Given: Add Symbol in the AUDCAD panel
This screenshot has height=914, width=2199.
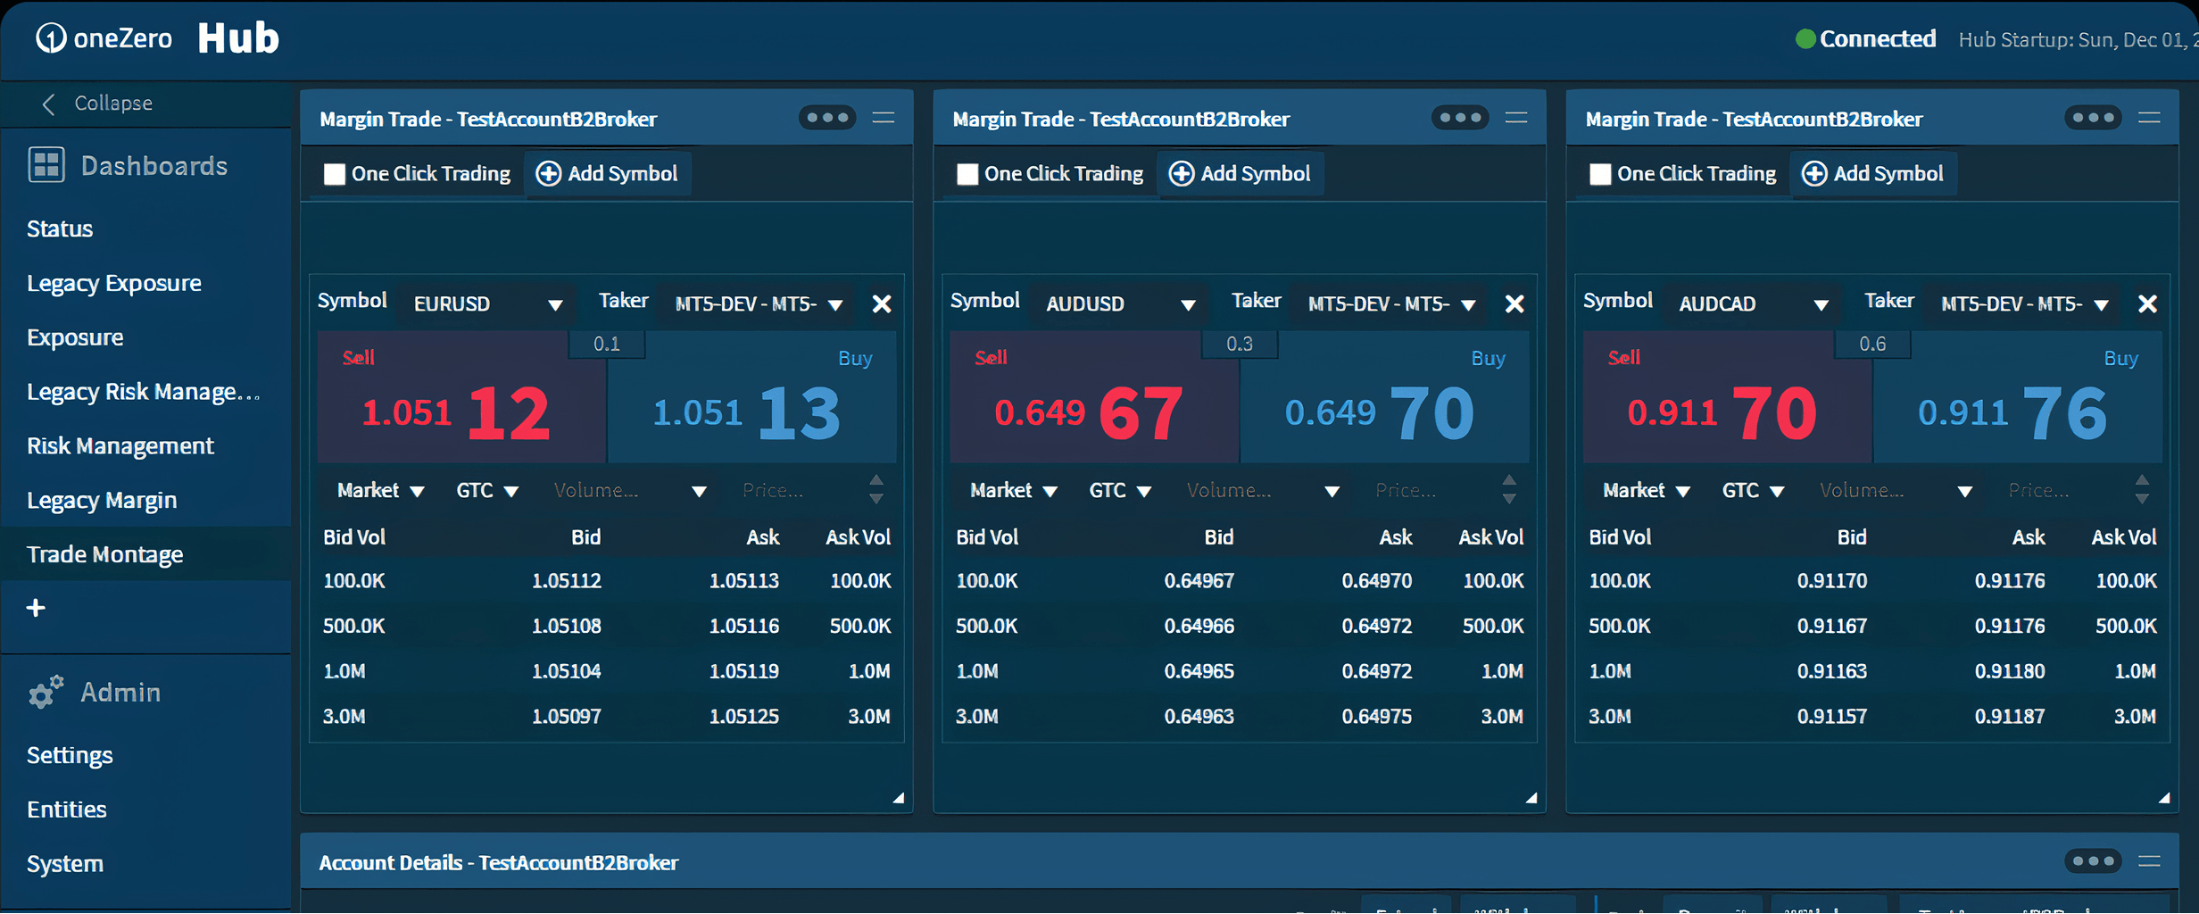Looking at the screenshot, I should (1872, 174).
